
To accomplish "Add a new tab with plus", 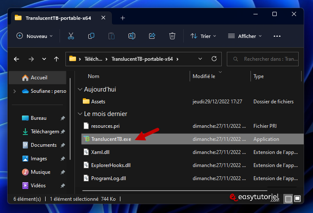I will pos(123,18).
